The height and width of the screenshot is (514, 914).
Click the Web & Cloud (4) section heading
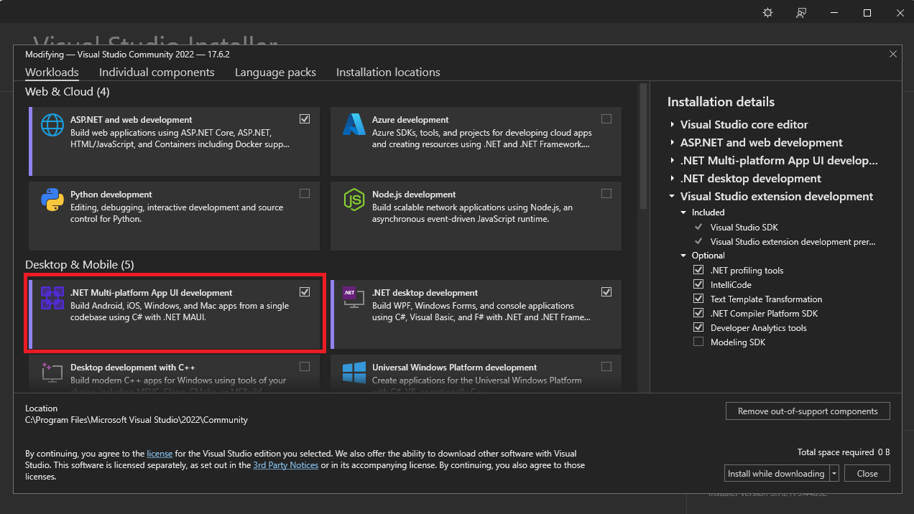[68, 92]
